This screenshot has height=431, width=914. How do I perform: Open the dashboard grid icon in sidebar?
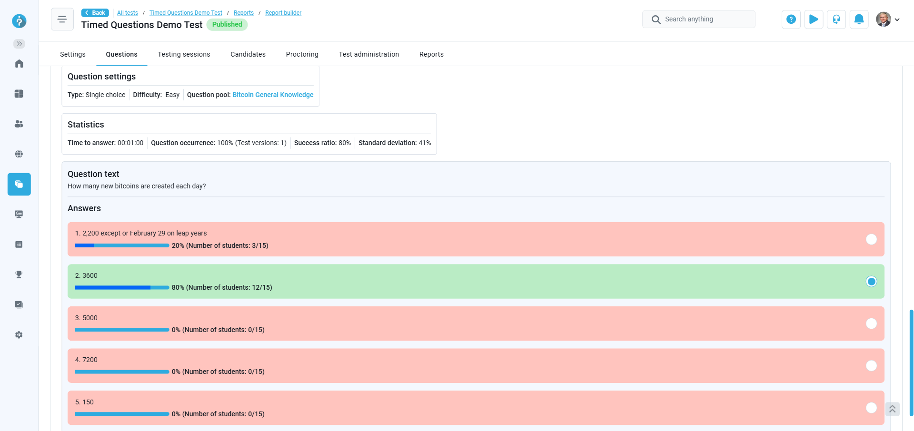(19, 94)
